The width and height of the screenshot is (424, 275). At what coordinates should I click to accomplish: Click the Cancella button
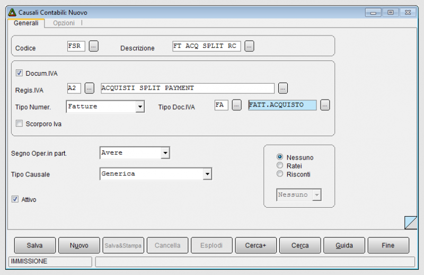click(x=167, y=245)
